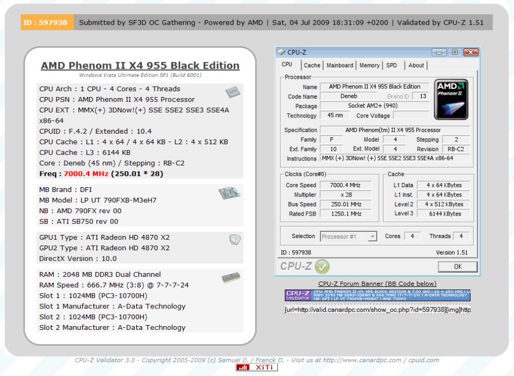This screenshot has height=376, width=514.
Task: Click the Revision value RB-C2 in CPU-Z
Action: (456, 149)
